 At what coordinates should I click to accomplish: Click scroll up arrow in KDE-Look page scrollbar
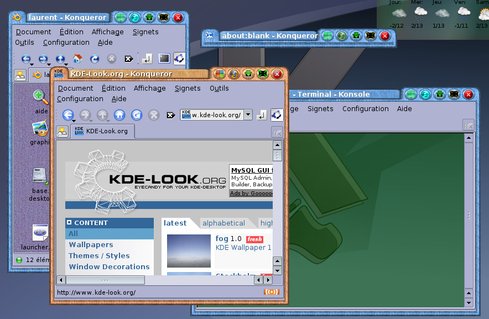coord(277,145)
